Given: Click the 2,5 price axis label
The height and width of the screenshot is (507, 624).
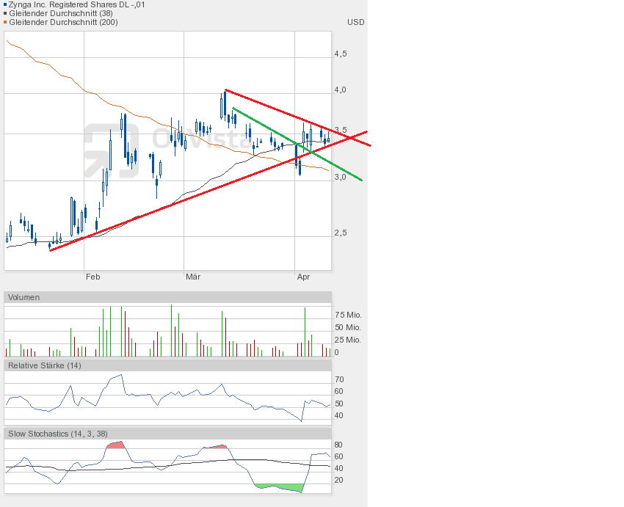Looking at the screenshot, I should [x=340, y=233].
